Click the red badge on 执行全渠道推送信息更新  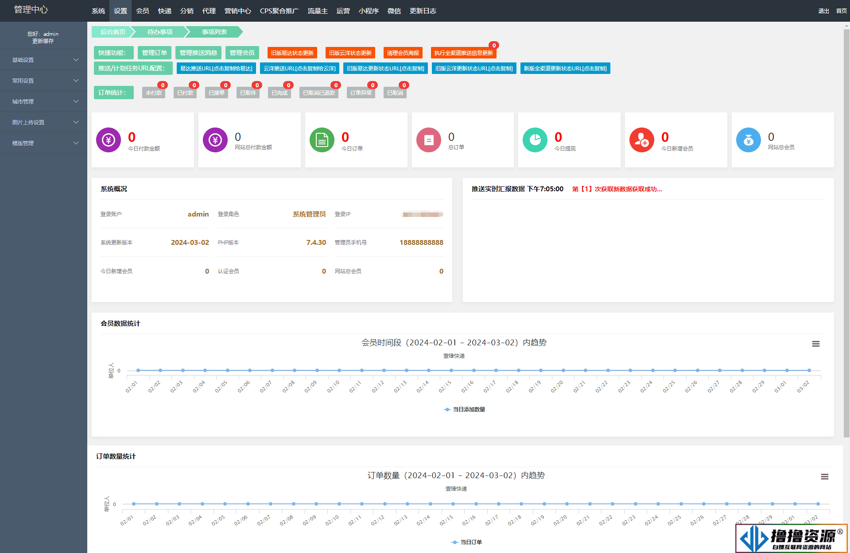pyautogui.click(x=494, y=45)
